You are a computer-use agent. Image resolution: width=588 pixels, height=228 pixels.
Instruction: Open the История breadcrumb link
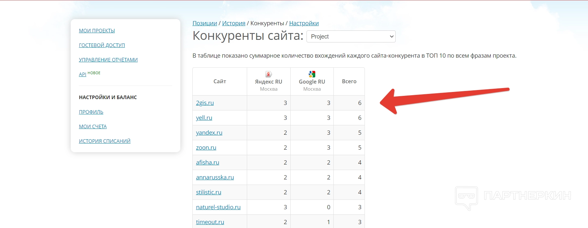[234, 23]
